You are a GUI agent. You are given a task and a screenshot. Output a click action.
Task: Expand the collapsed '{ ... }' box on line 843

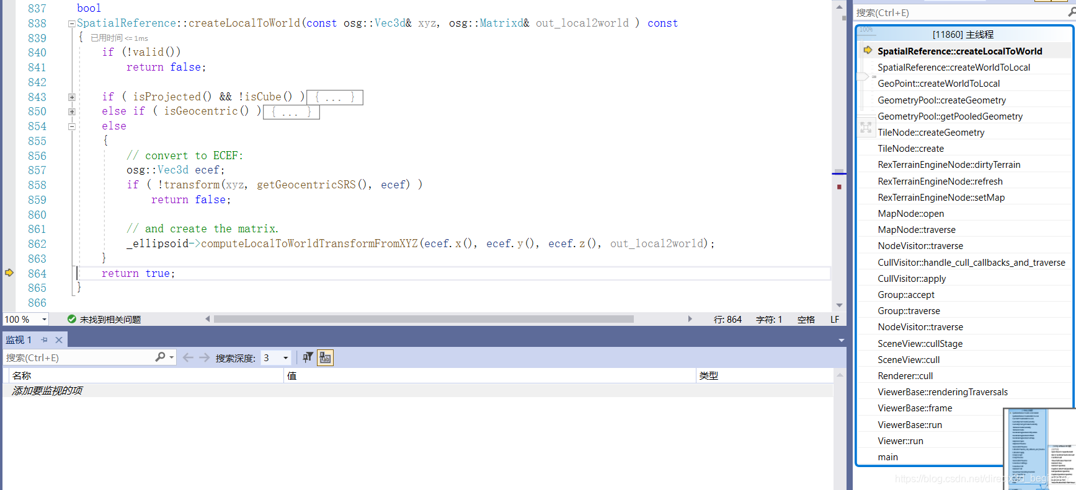click(335, 97)
